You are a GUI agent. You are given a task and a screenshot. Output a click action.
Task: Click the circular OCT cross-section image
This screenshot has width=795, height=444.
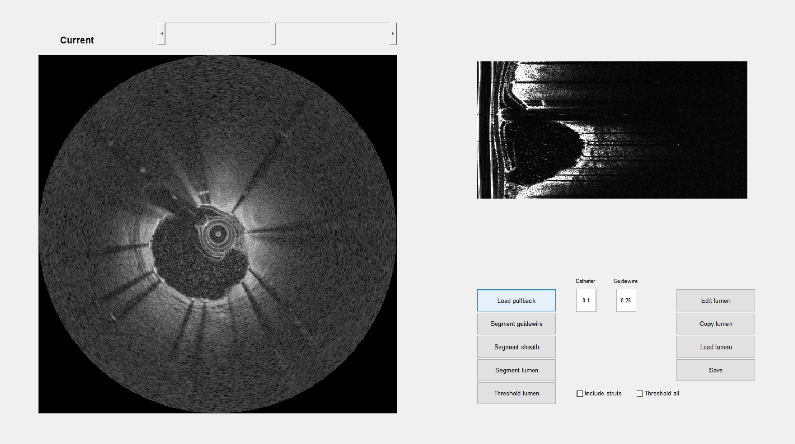[217, 234]
